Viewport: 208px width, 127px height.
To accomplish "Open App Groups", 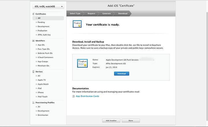I will [x=43, y=61].
